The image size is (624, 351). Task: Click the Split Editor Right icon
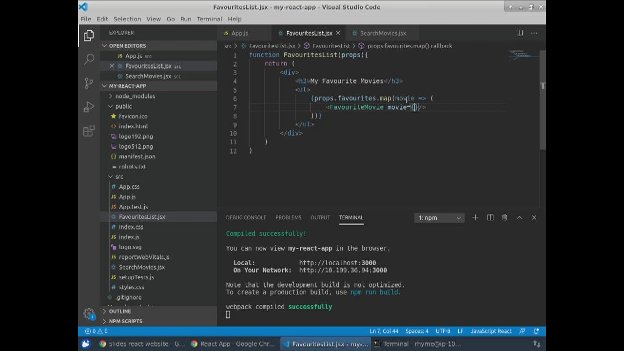tap(520, 33)
